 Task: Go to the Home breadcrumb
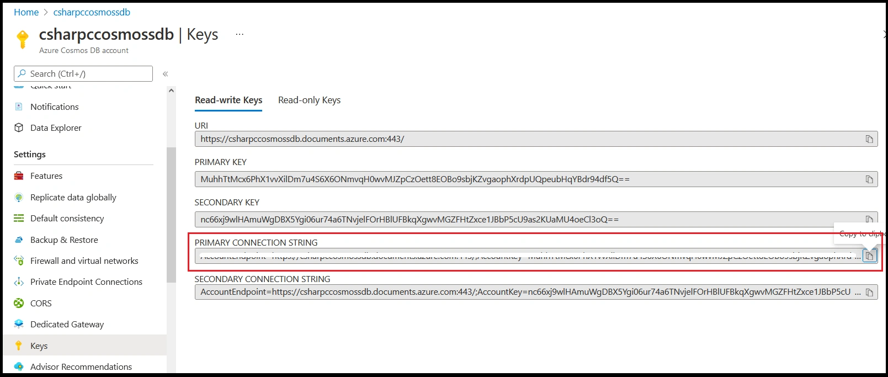click(x=26, y=12)
